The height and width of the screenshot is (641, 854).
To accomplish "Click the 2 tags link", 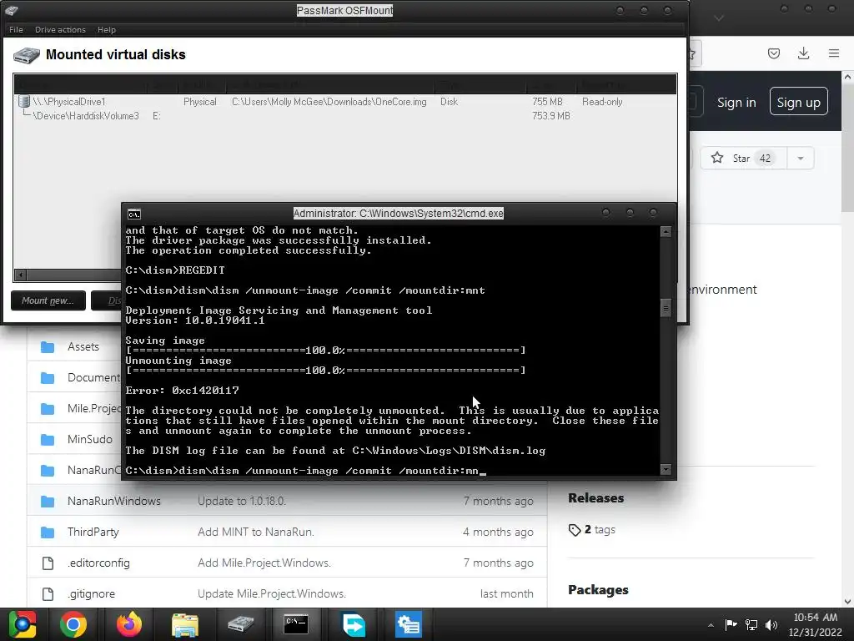I will point(600,529).
